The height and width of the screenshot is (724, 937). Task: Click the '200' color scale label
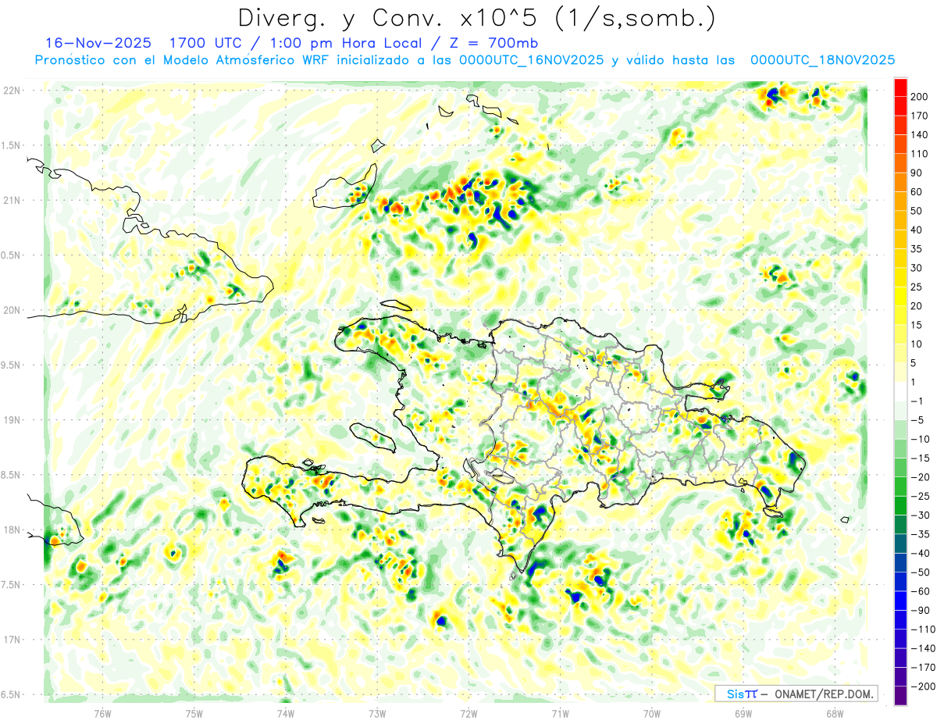(x=919, y=96)
